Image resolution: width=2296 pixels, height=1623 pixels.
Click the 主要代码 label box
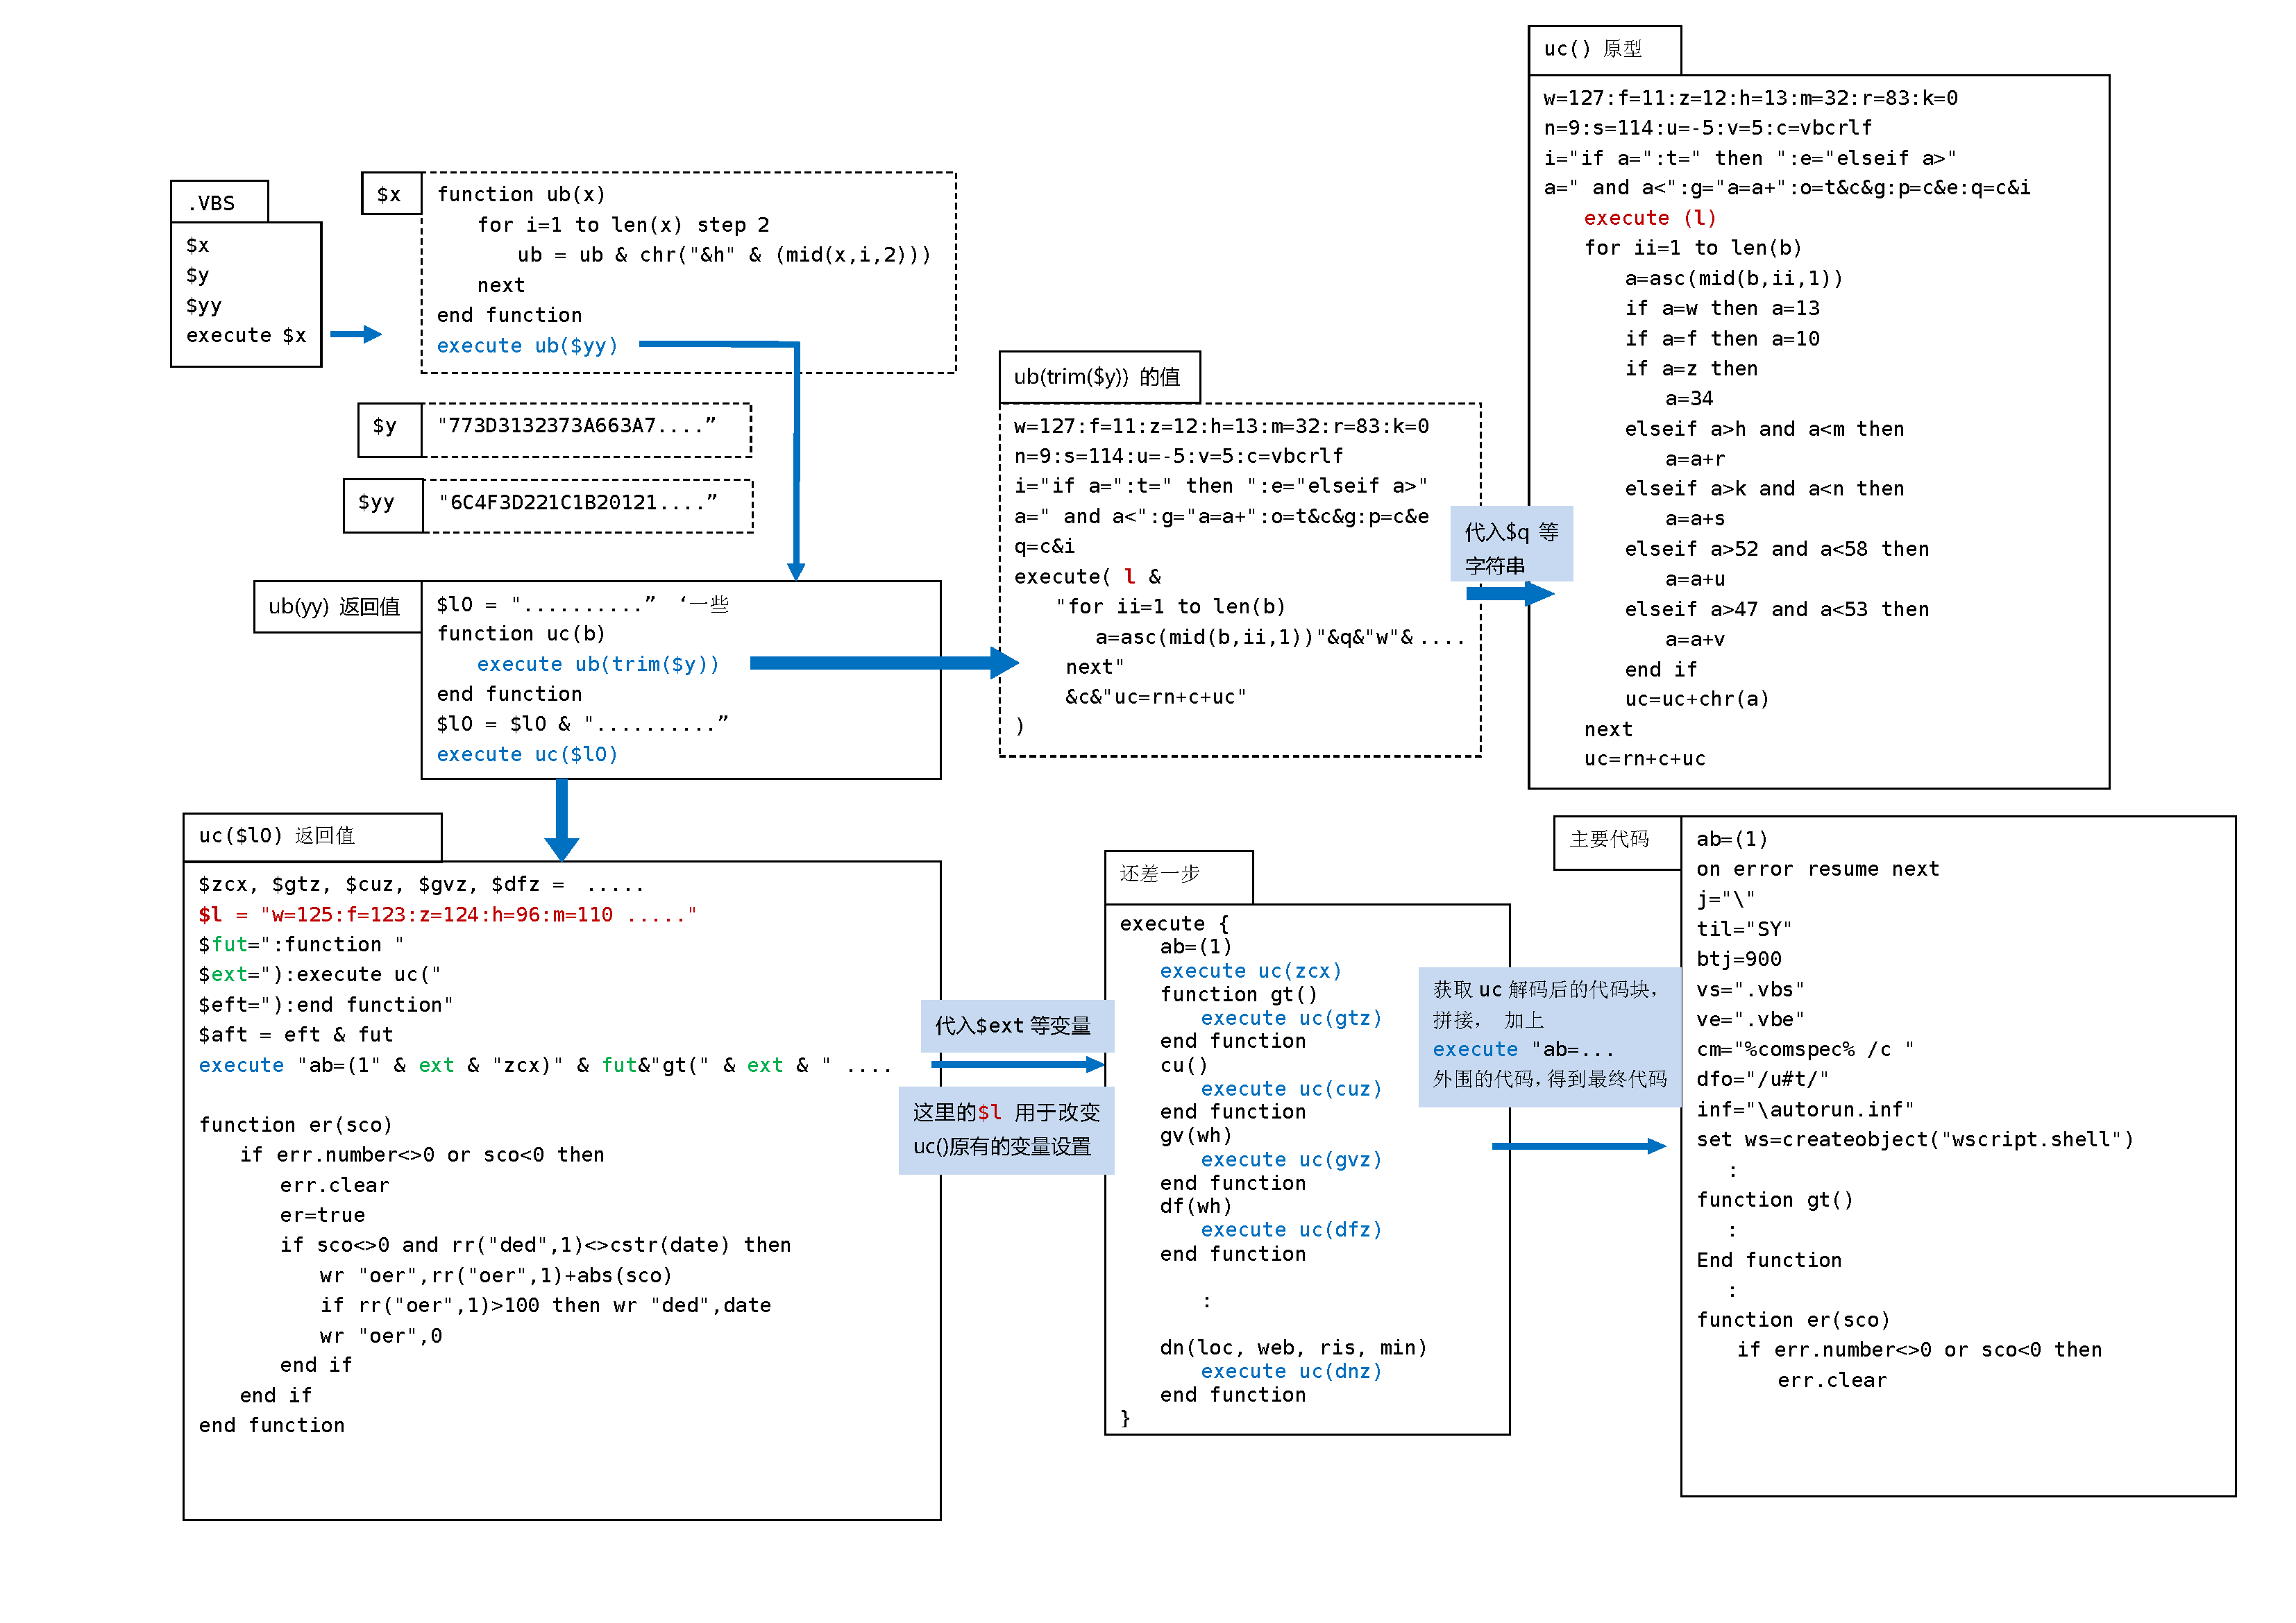(x=1615, y=841)
